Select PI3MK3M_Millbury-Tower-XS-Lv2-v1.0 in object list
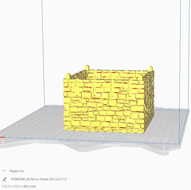 pos(39,179)
